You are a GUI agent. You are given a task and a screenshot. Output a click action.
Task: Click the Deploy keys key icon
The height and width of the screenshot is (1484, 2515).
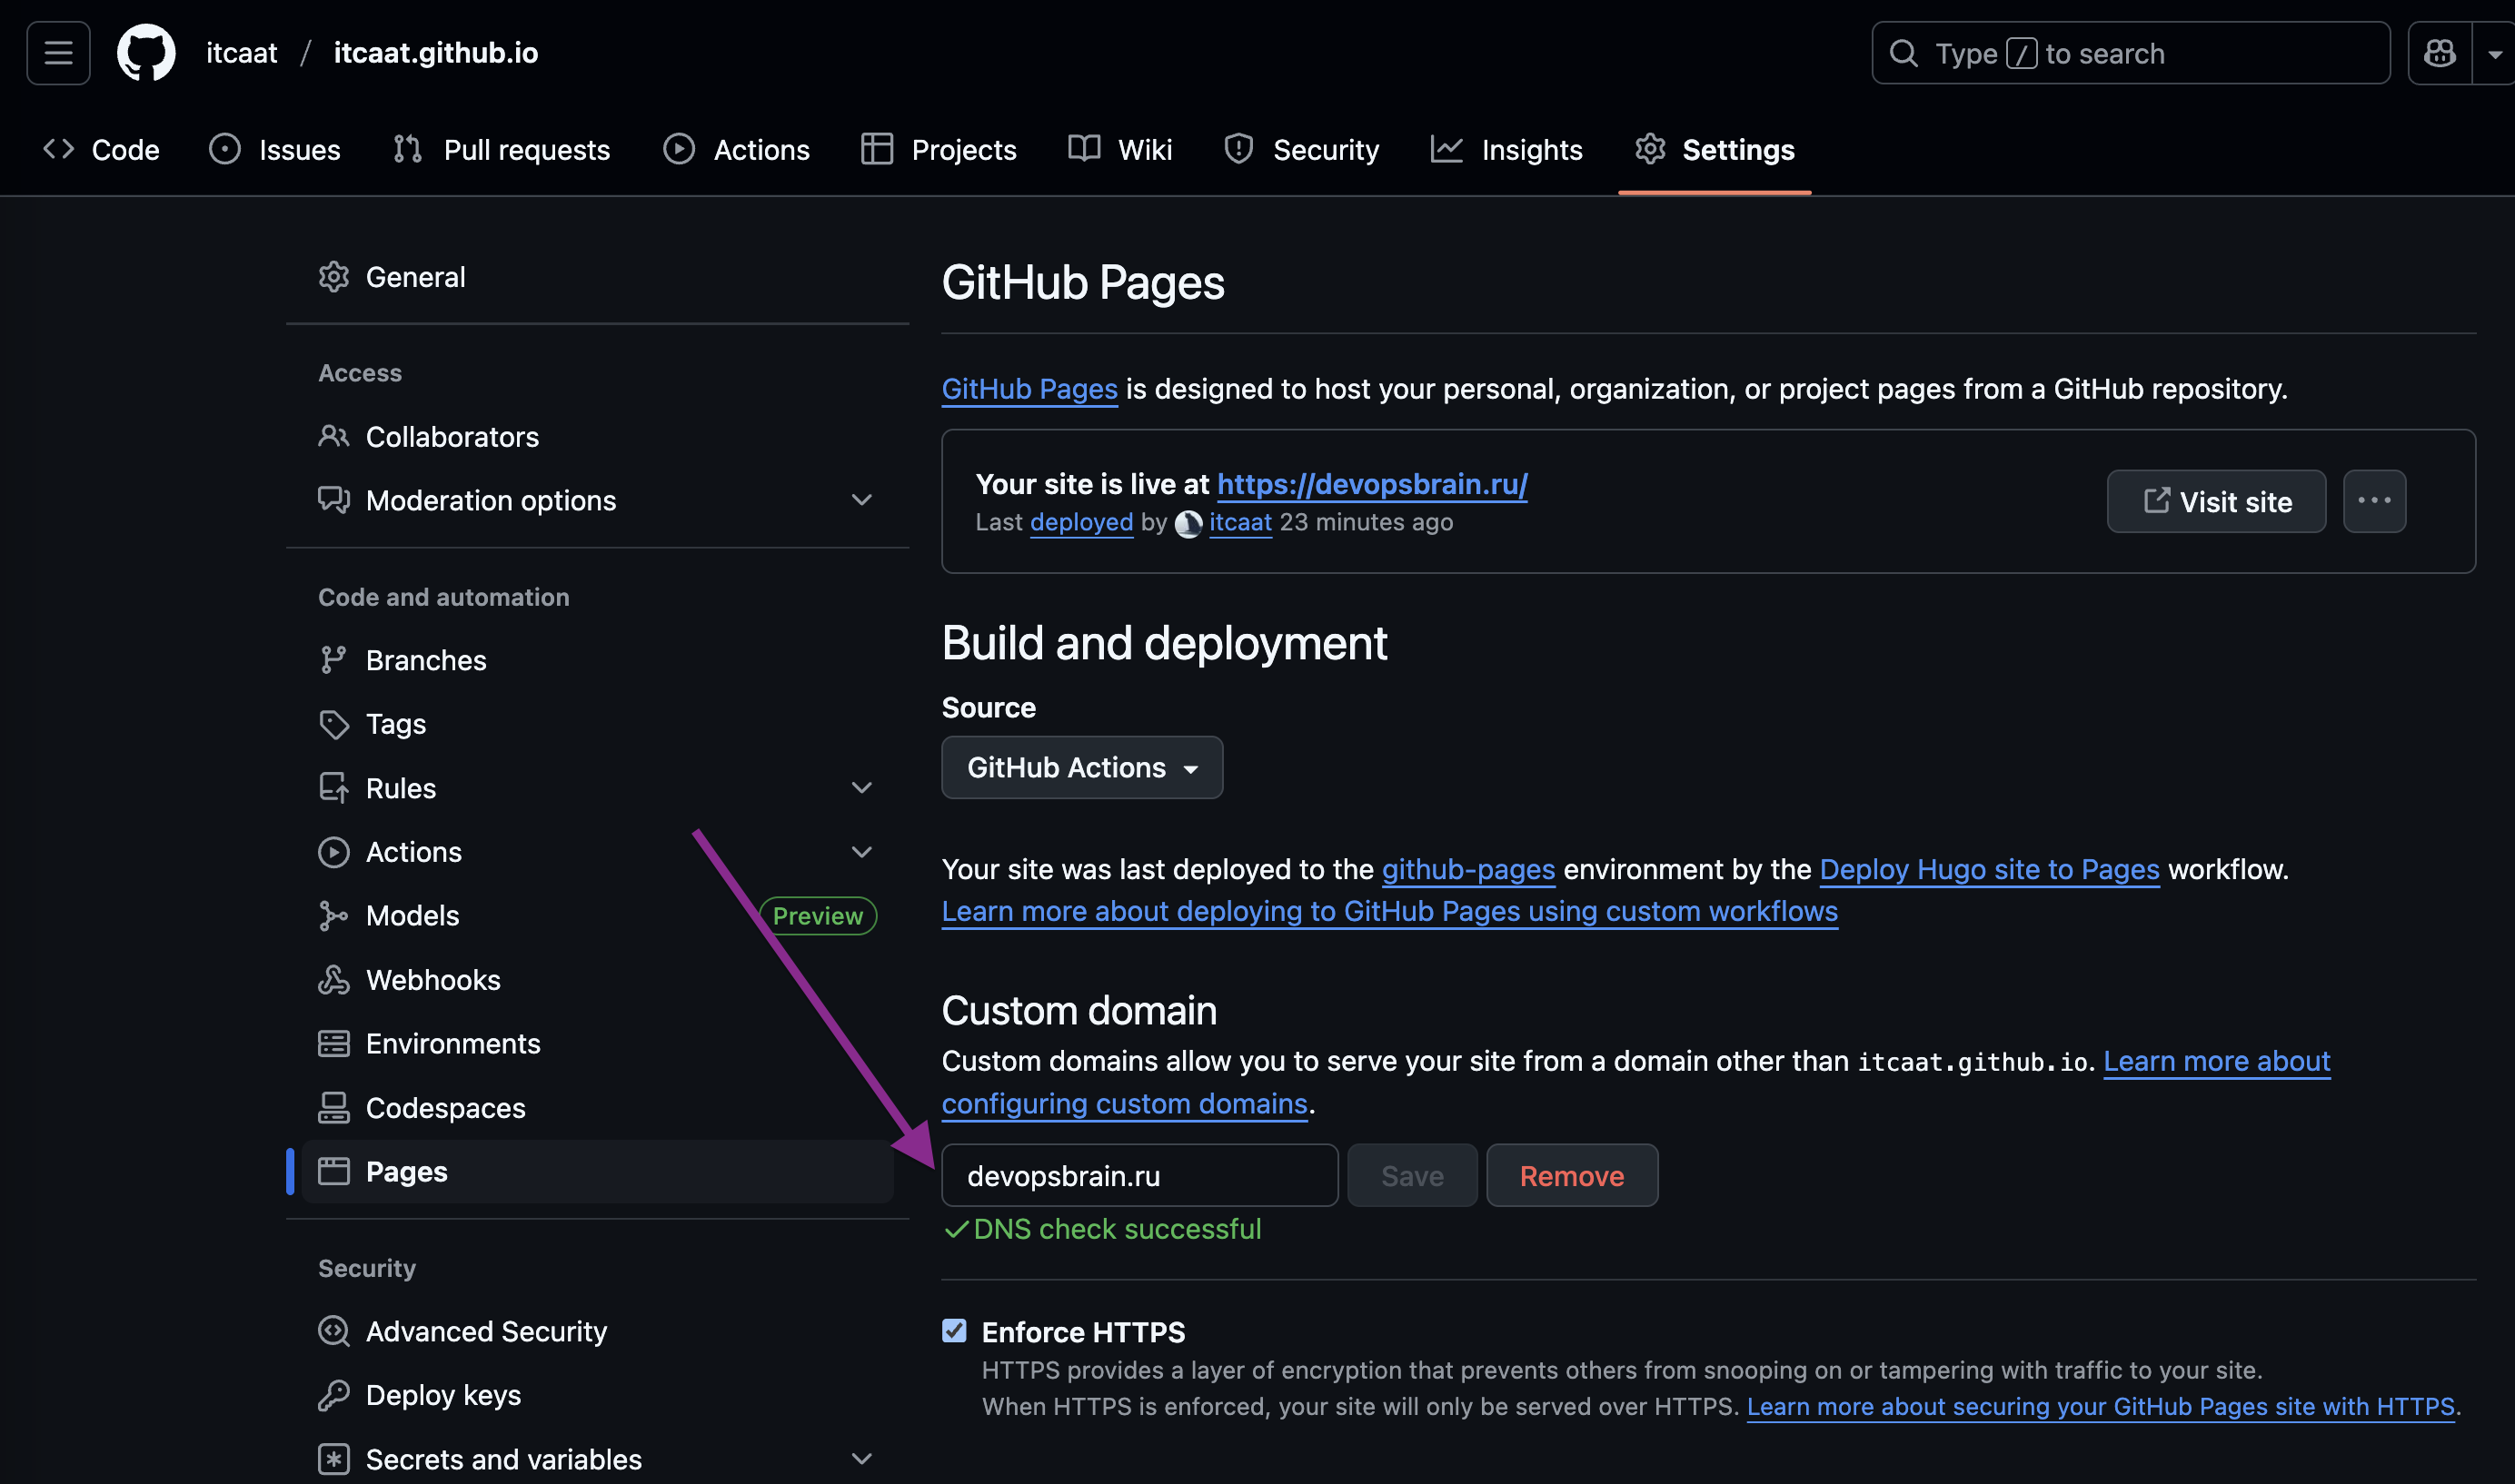click(x=334, y=1395)
